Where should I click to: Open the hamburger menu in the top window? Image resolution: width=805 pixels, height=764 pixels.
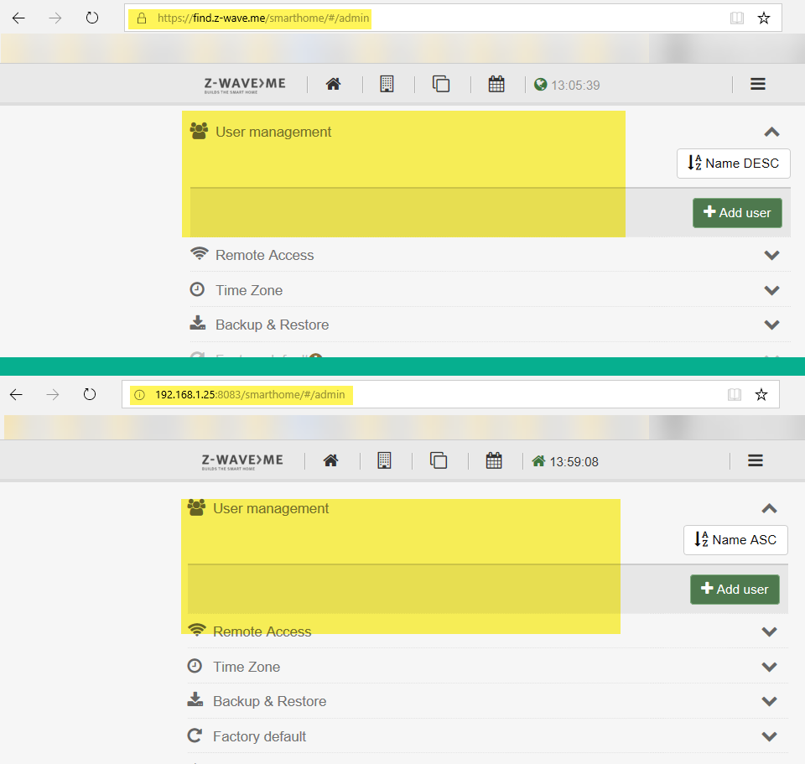pos(757,84)
